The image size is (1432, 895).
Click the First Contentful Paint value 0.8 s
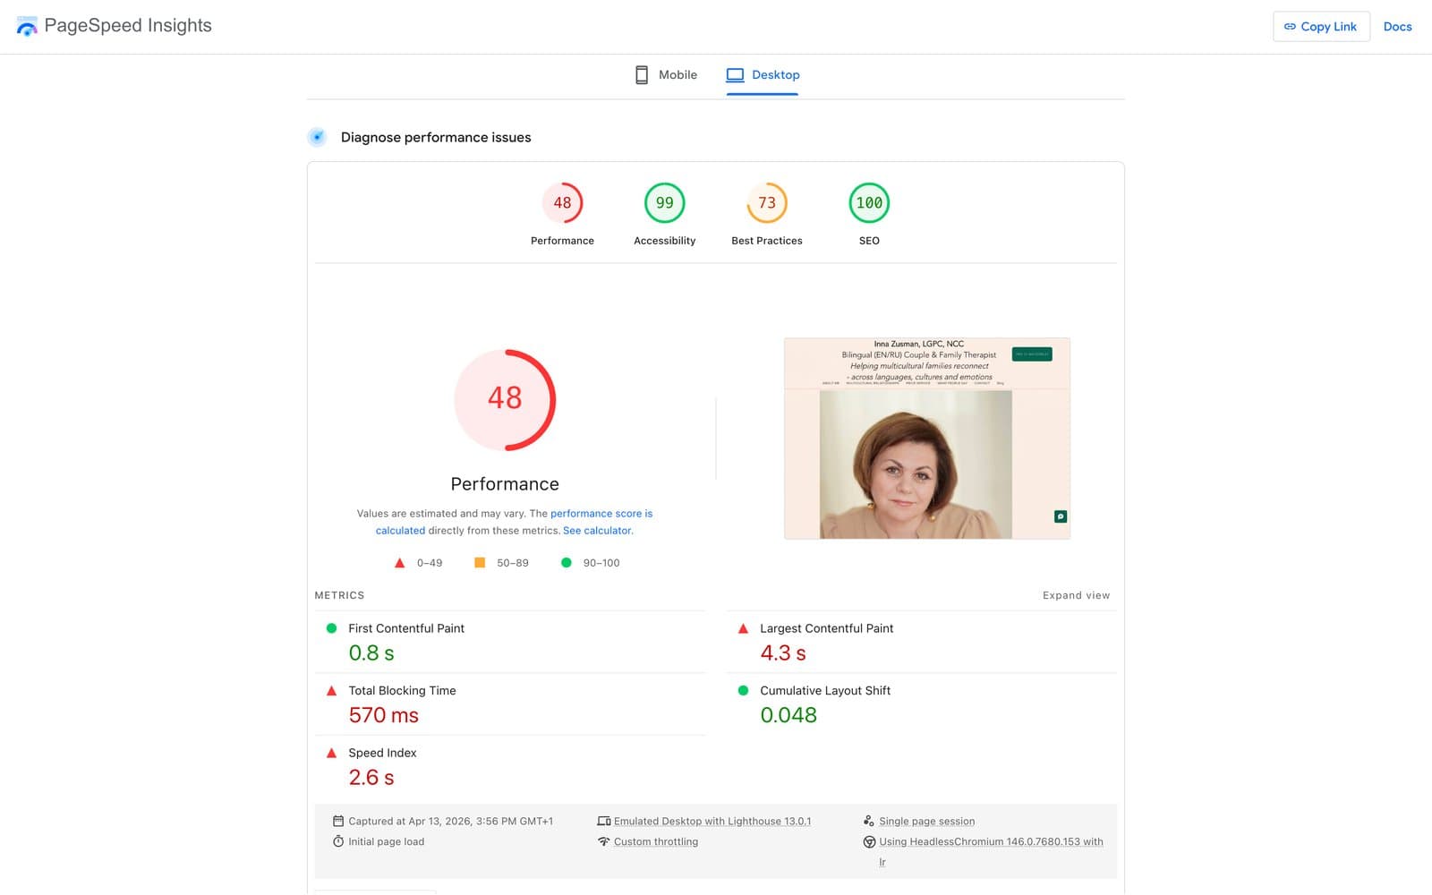[x=371, y=653]
